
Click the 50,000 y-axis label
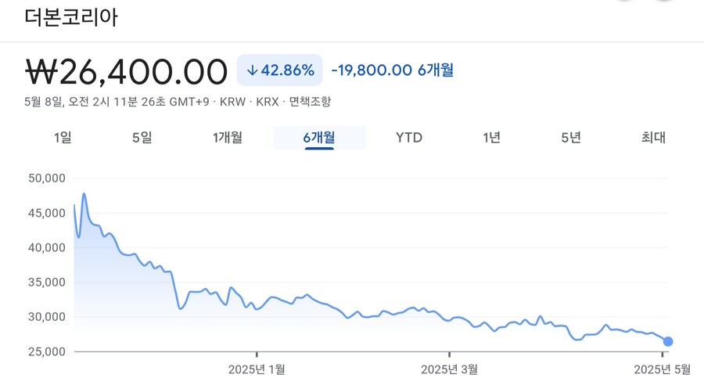pyautogui.click(x=47, y=178)
